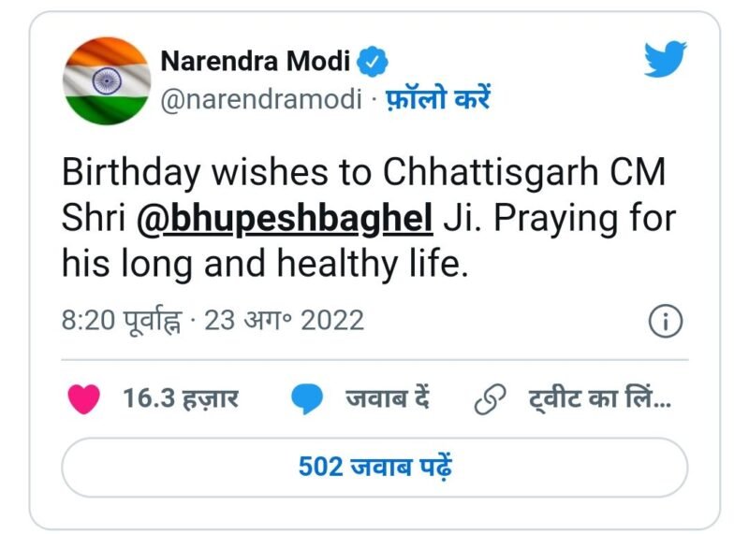The image size is (749, 534).
Task: Open the 502 जवाब पढ़ें button
Action: click(x=374, y=467)
